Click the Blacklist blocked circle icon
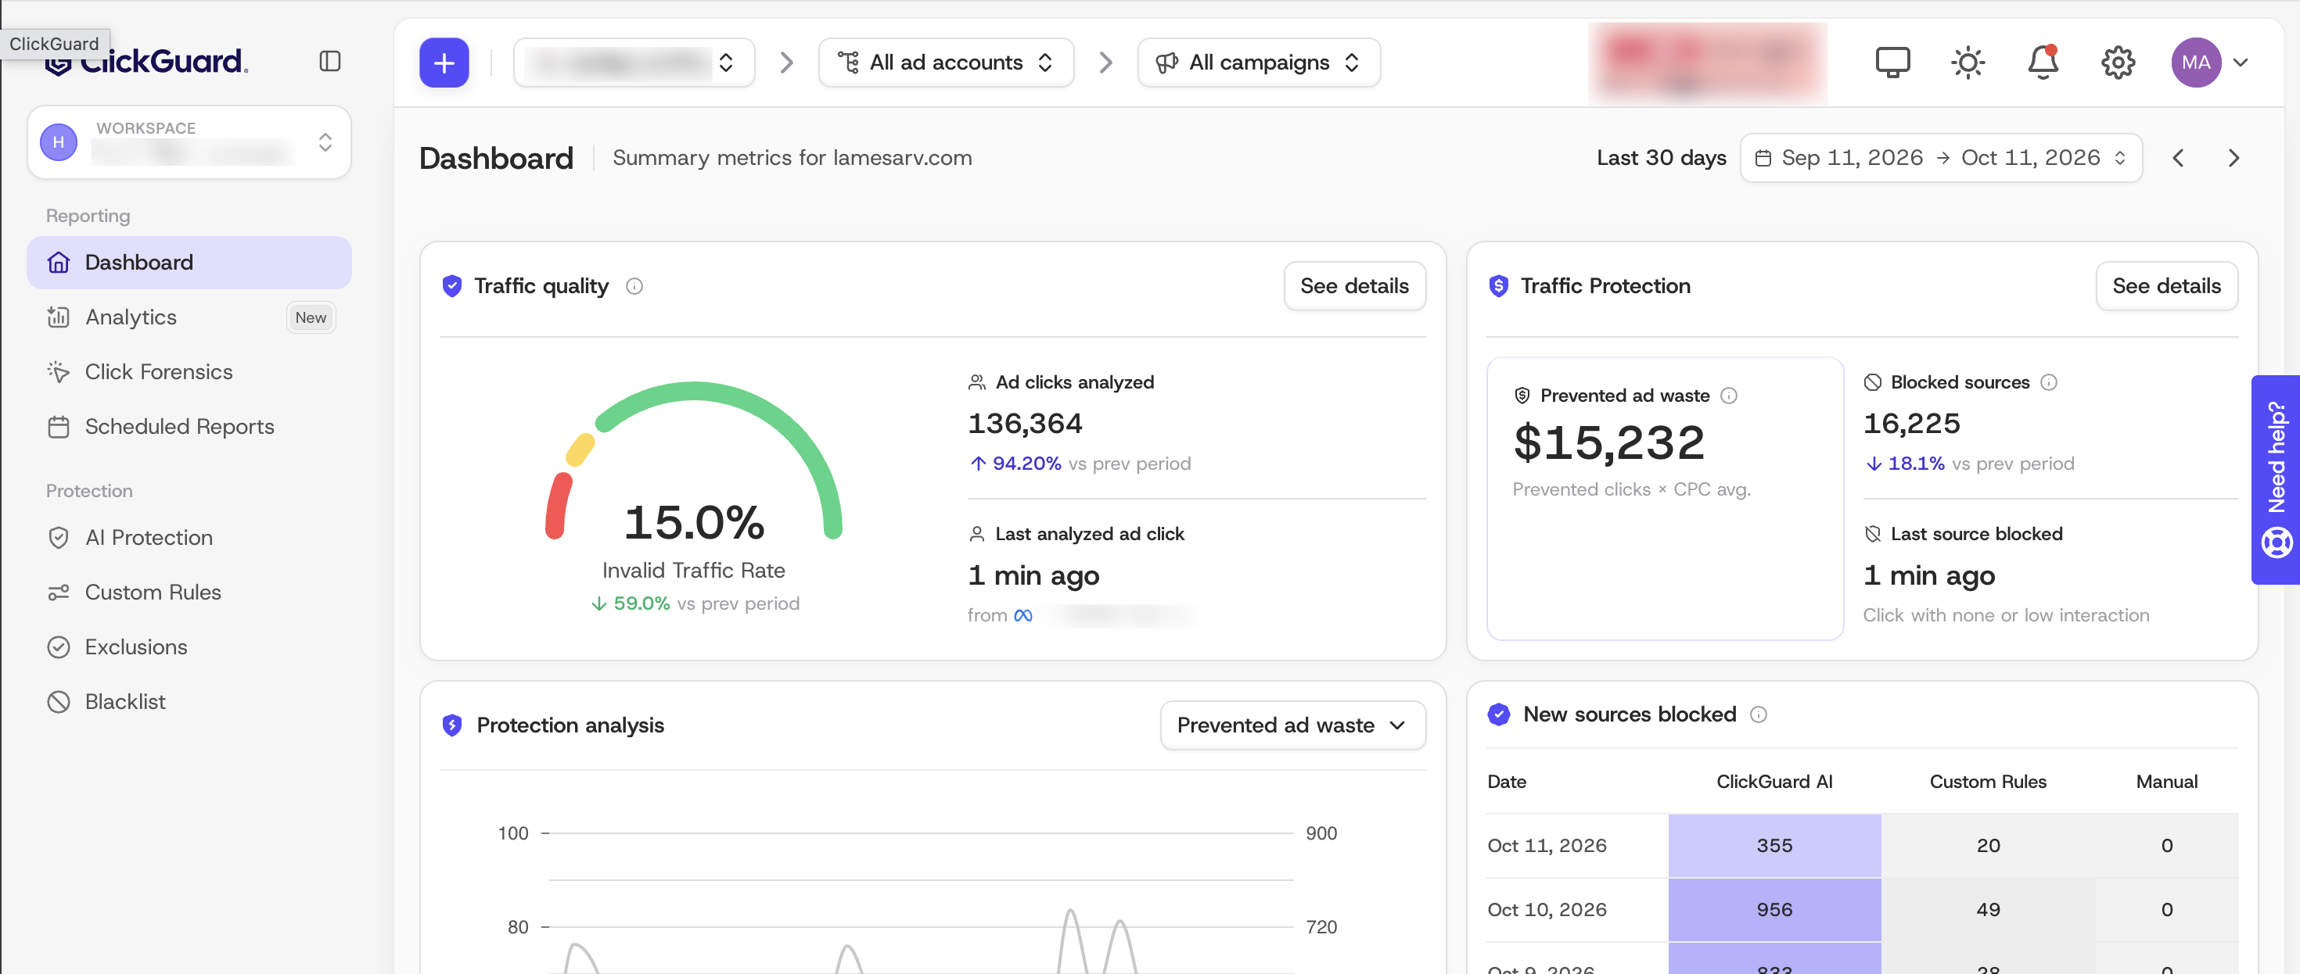This screenshot has height=974, width=2300. [x=59, y=701]
